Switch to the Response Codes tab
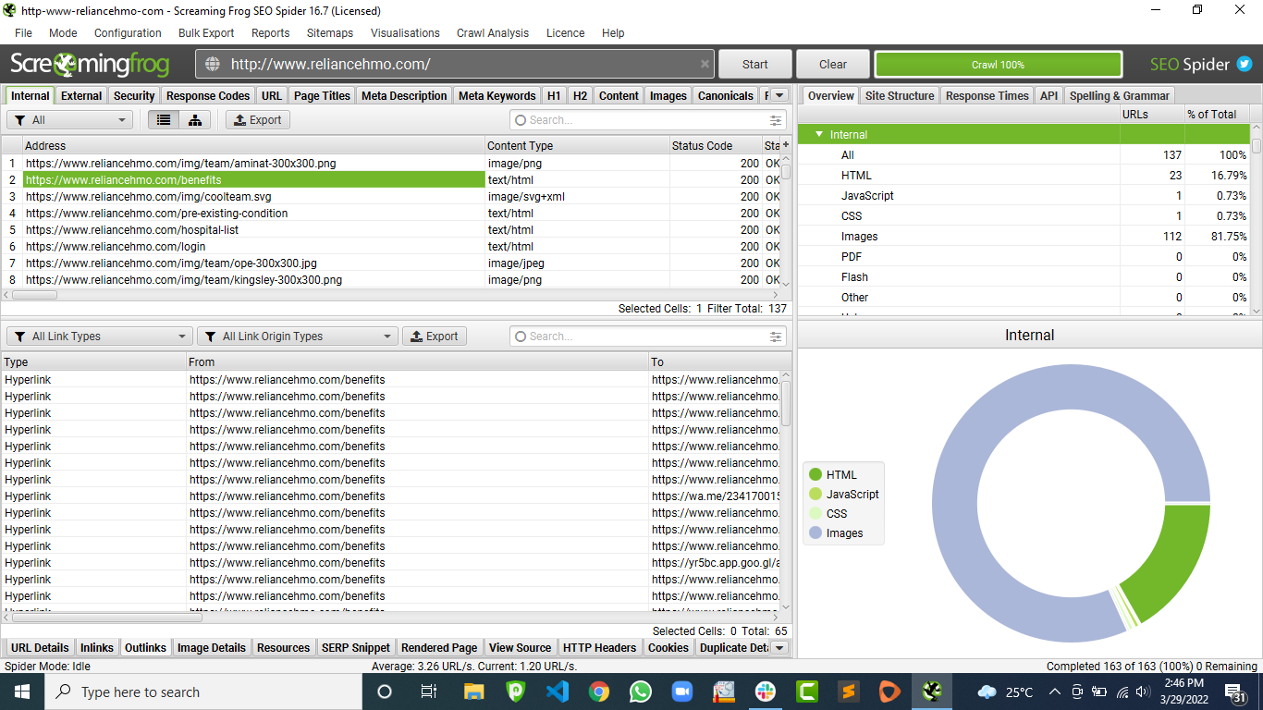Viewport: 1263px width, 710px height. pos(208,95)
